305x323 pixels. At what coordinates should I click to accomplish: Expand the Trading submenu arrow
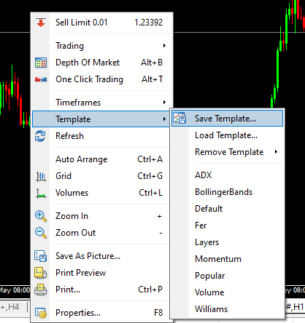coord(164,46)
